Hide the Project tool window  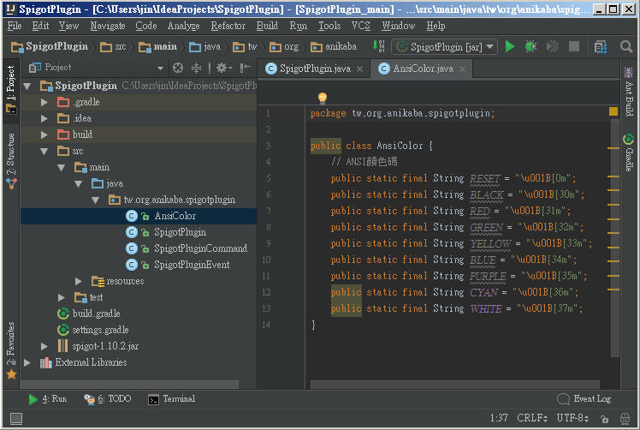(245, 68)
